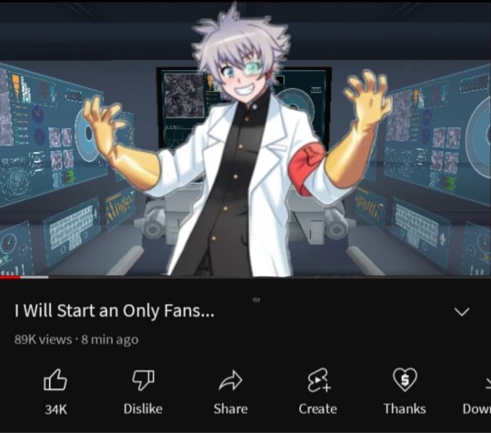Tap the Thanks text label
The image size is (491, 433).
(x=405, y=408)
